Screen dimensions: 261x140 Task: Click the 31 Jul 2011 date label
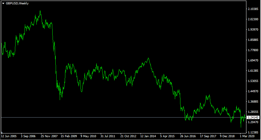click(x=108, y=136)
